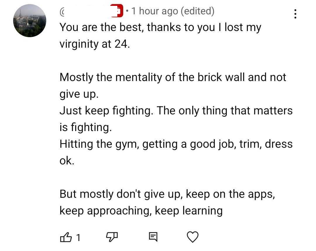Click the text "keep approaching, keep learning"
316x251 pixels.
click(x=141, y=211)
